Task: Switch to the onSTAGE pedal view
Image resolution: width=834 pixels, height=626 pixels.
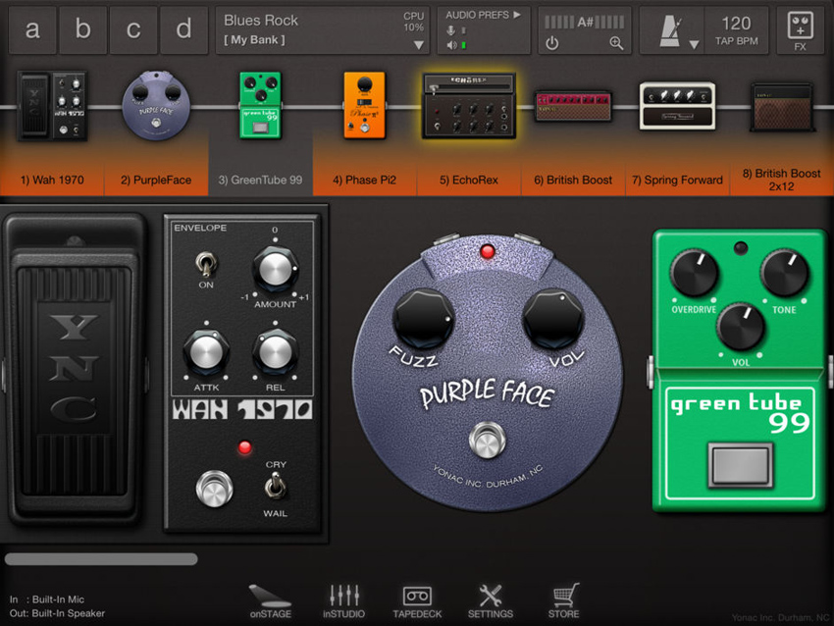Action: coord(270,600)
